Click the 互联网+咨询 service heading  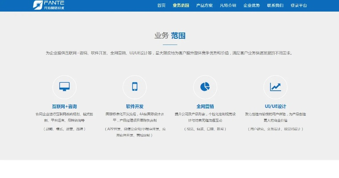[64, 107]
